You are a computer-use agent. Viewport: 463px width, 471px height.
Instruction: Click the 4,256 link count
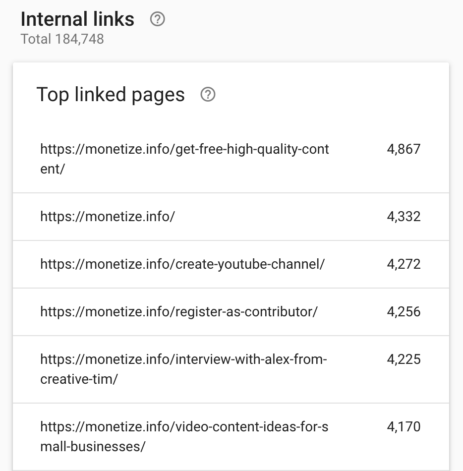(404, 312)
